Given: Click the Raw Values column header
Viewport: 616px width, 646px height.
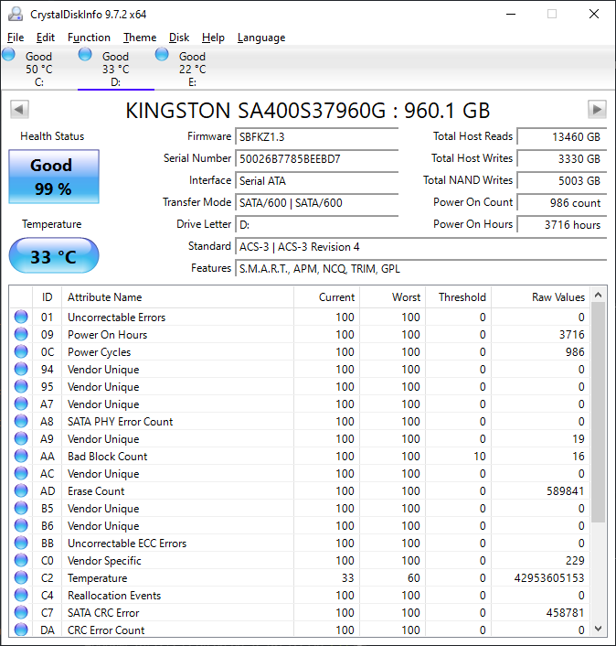Looking at the screenshot, I should click(541, 297).
